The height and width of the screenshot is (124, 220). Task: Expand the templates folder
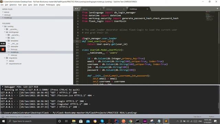(6, 41)
